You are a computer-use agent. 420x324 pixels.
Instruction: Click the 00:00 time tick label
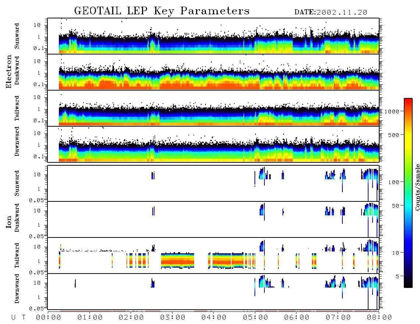point(49,318)
